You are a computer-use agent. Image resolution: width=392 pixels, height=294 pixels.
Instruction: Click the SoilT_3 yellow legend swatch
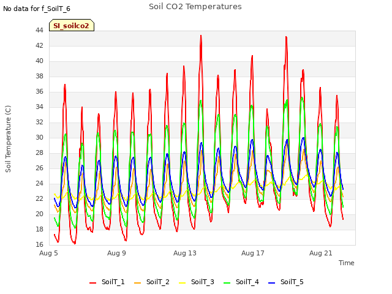coord(183,283)
